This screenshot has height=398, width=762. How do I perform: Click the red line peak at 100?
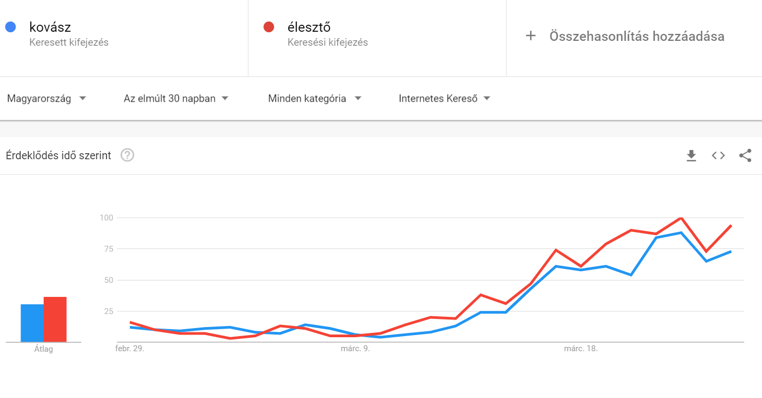point(682,218)
